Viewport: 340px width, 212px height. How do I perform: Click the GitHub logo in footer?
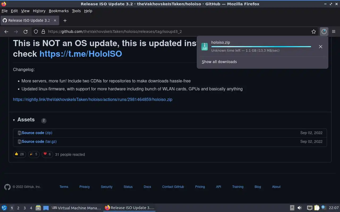coord(7,187)
